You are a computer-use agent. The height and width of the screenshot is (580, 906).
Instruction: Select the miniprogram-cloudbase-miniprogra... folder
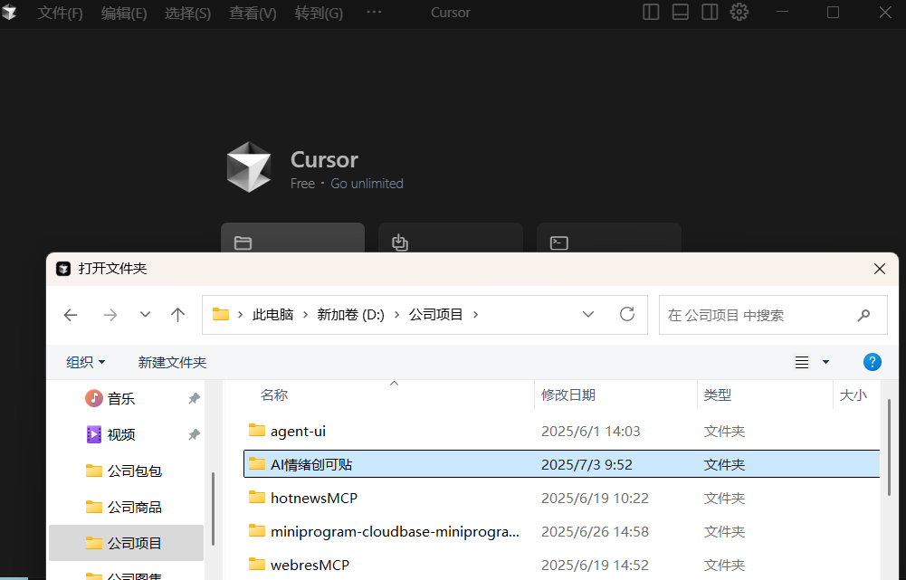395,531
